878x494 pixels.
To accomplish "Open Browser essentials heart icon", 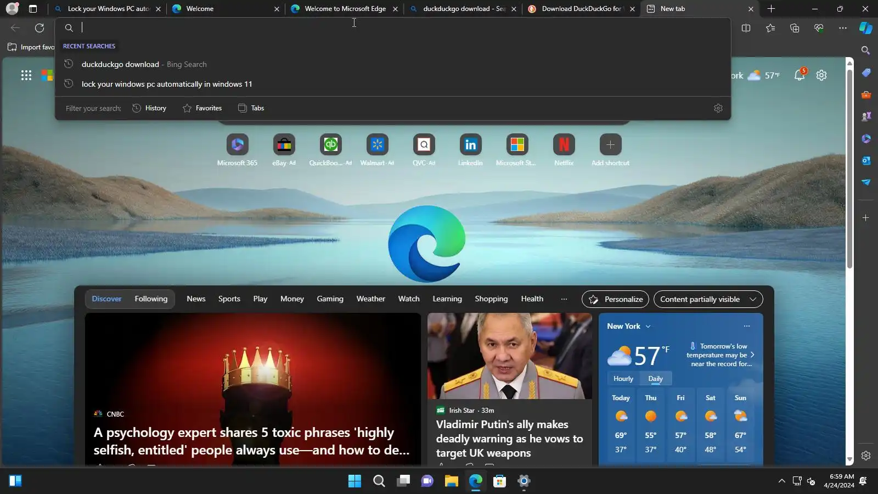I will (819, 28).
